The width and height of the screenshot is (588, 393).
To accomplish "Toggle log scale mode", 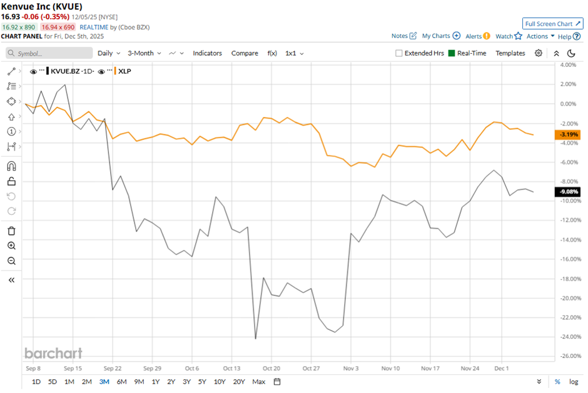I will [574, 382].
